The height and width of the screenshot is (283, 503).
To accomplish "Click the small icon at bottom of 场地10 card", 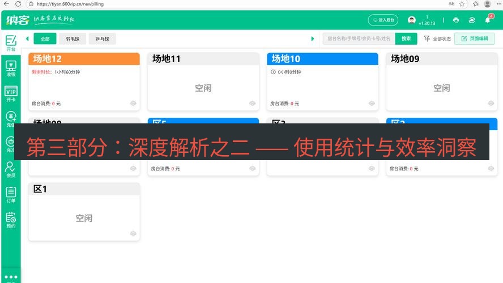I will (x=372, y=103).
